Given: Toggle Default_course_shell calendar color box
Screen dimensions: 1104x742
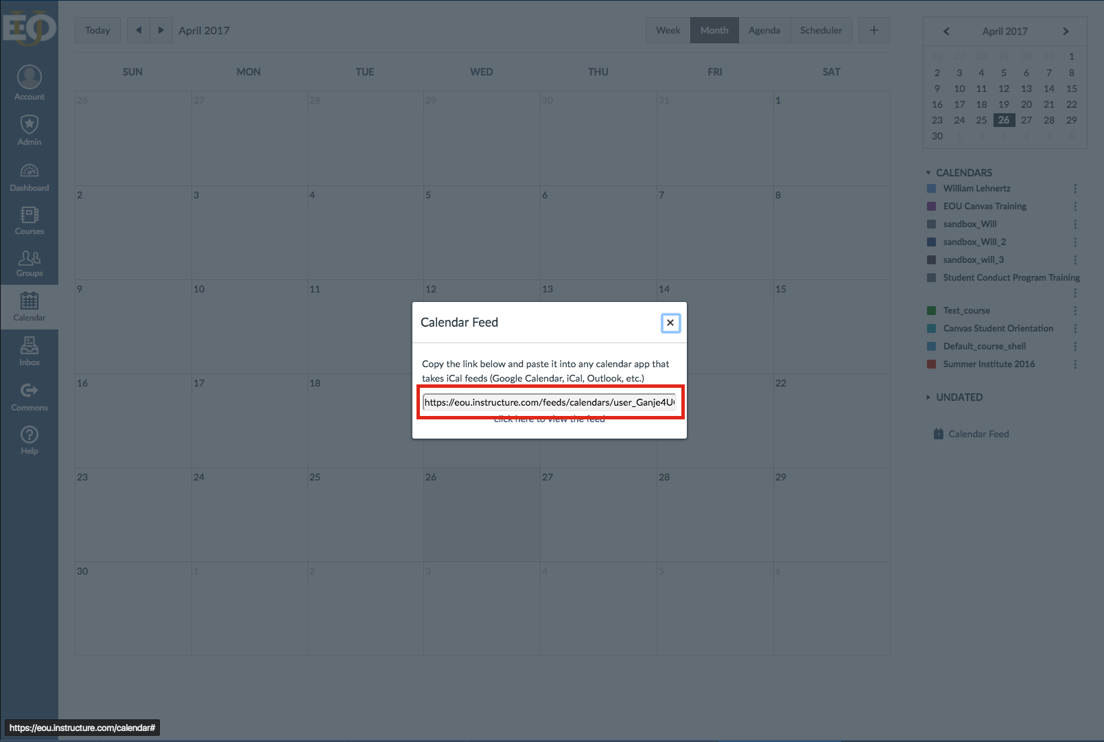Looking at the screenshot, I should pyautogui.click(x=931, y=346).
